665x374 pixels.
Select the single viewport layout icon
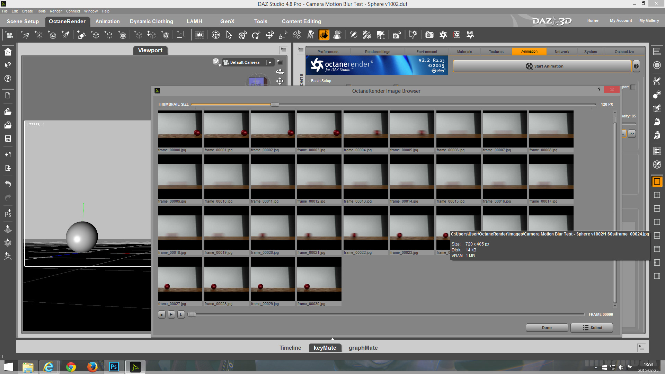tap(657, 181)
